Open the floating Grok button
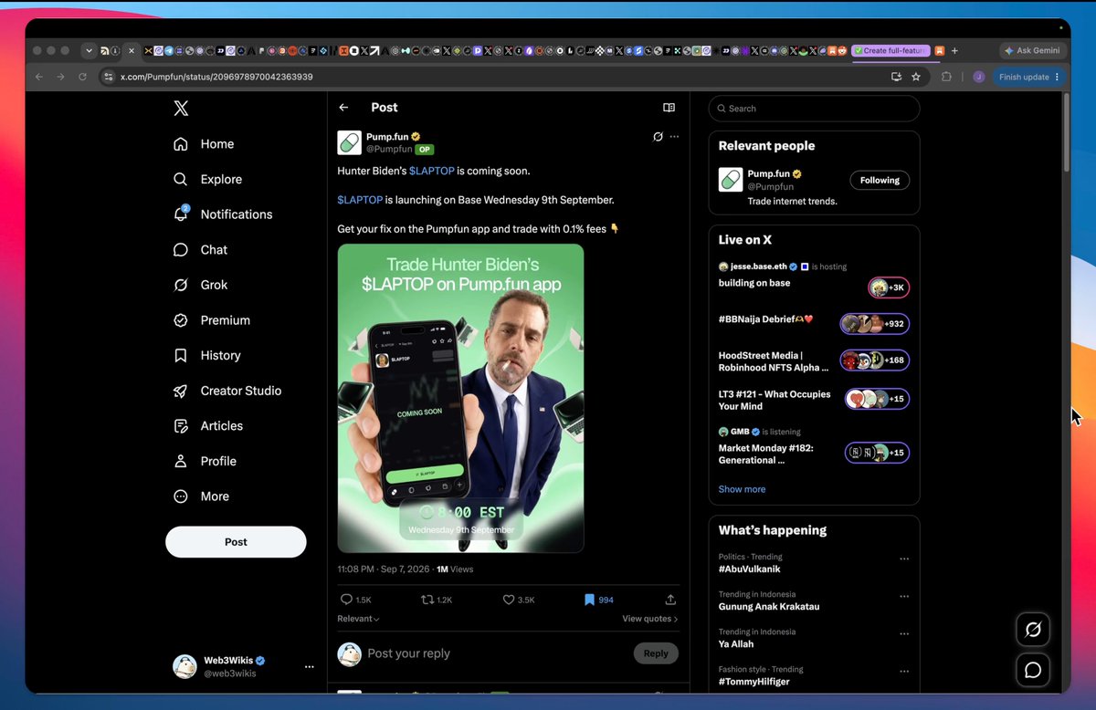 click(x=1033, y=630)
